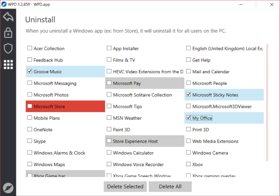The height and width of the screenshot is (196, 280).
Task: Mark the Xbox checkbox for uninstall
Action: [x=189, y=164]
